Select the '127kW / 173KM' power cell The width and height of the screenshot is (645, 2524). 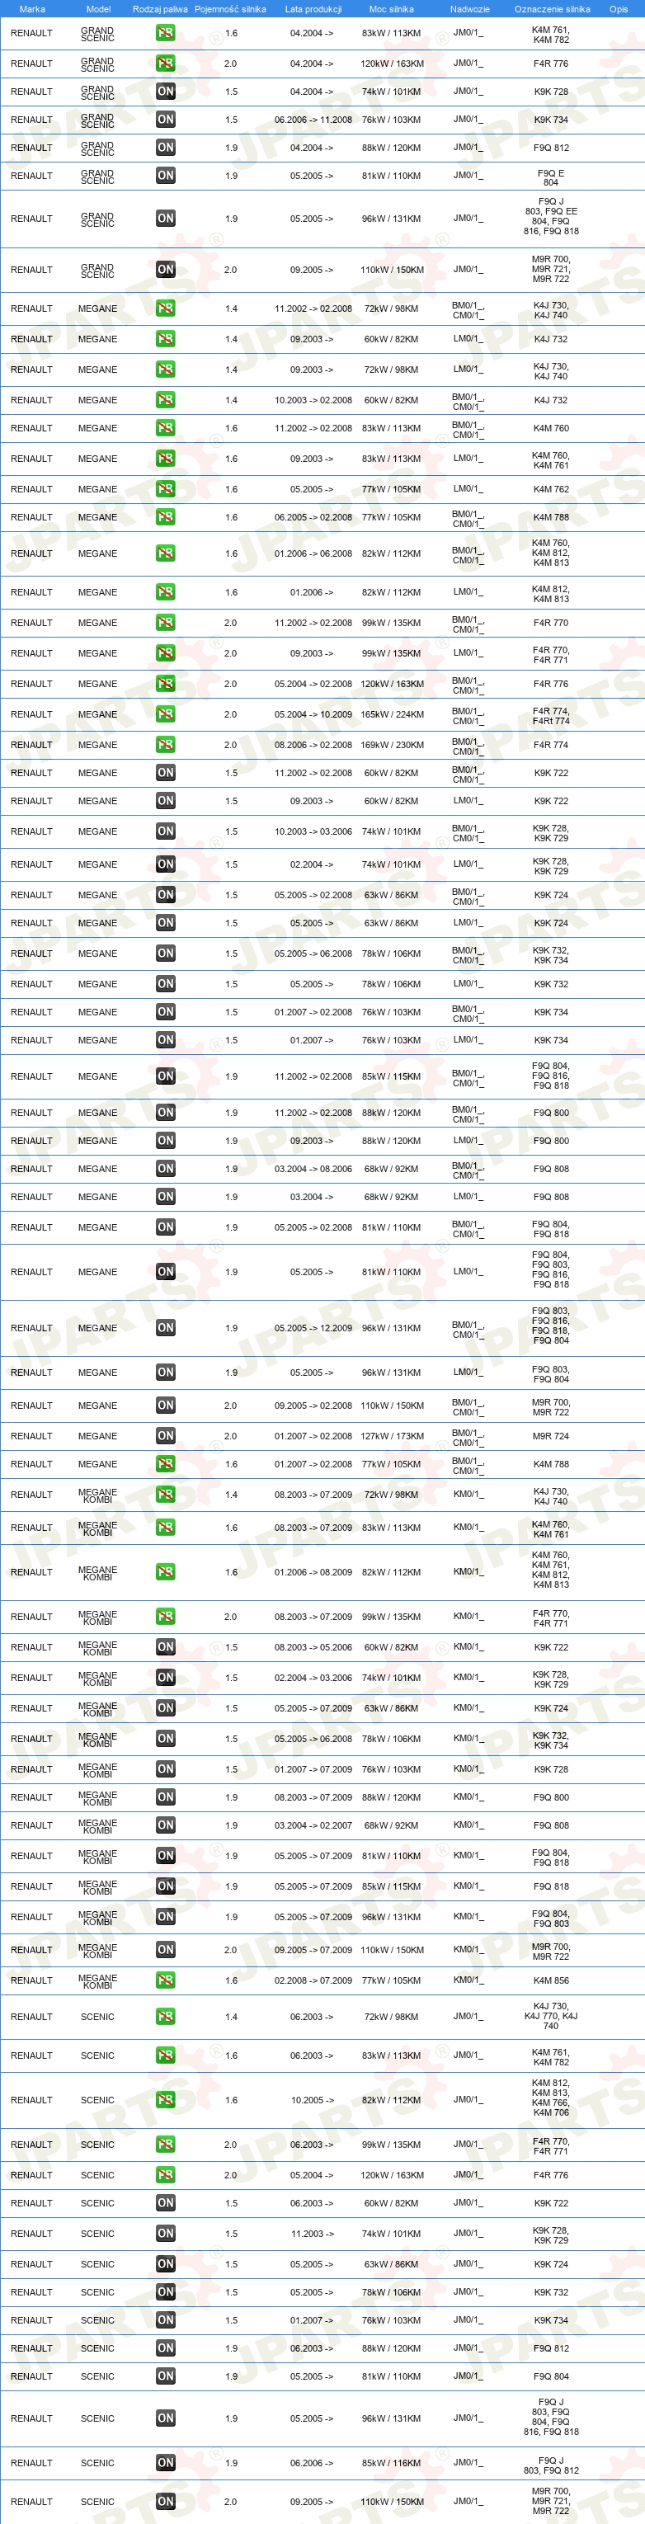coord(391,1435)
